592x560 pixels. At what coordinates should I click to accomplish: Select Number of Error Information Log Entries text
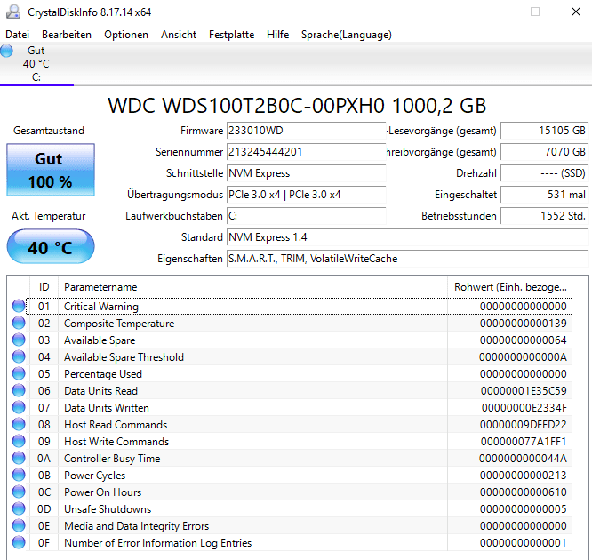[158, 543]
